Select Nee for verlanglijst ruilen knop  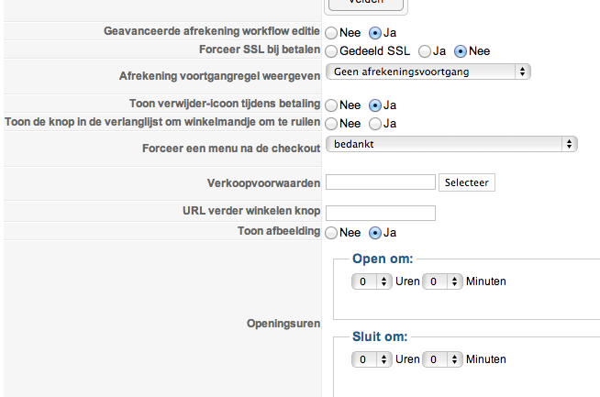point(331,123)
